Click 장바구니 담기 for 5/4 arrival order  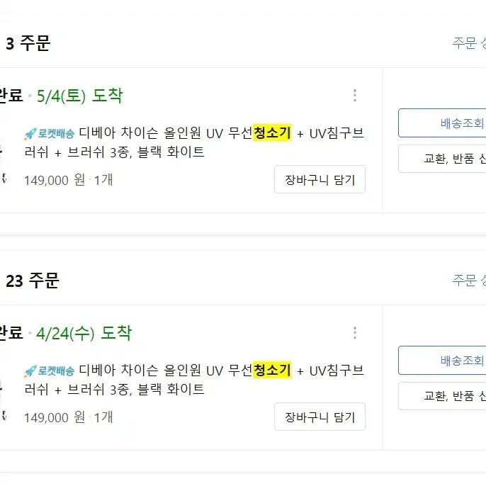coord(320,179)
